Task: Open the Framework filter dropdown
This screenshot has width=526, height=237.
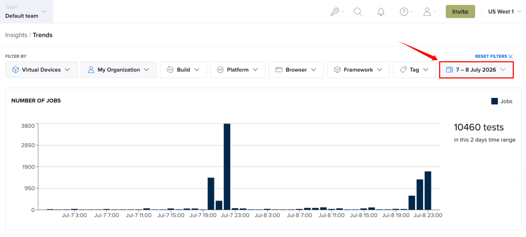Action: point(358,70)
